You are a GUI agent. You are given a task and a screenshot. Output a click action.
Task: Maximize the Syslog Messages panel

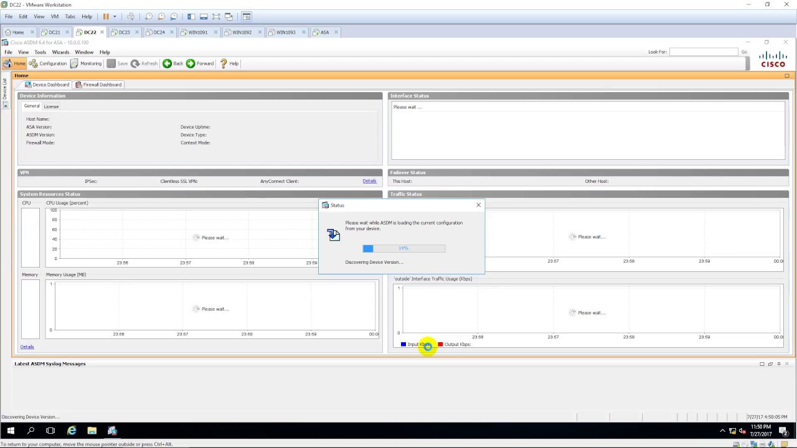[762, 364]
